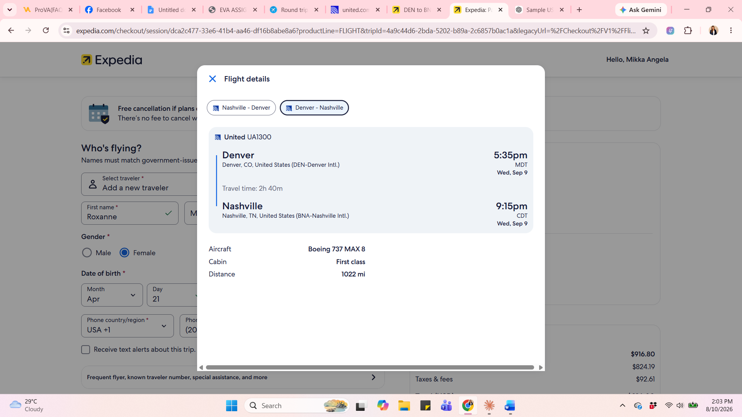Show hidden system tray icons
This screenshot has height=417, width=742.
click(x=622, y=405)
